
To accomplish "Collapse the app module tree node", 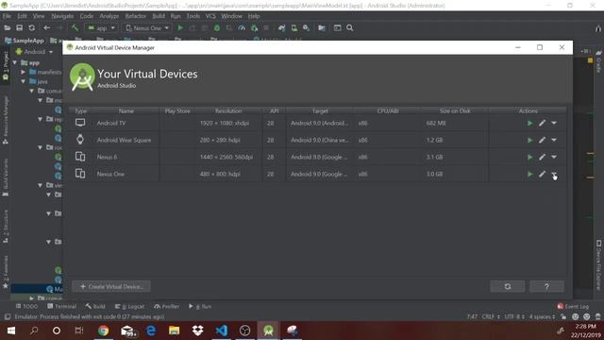I will point(15,62).
